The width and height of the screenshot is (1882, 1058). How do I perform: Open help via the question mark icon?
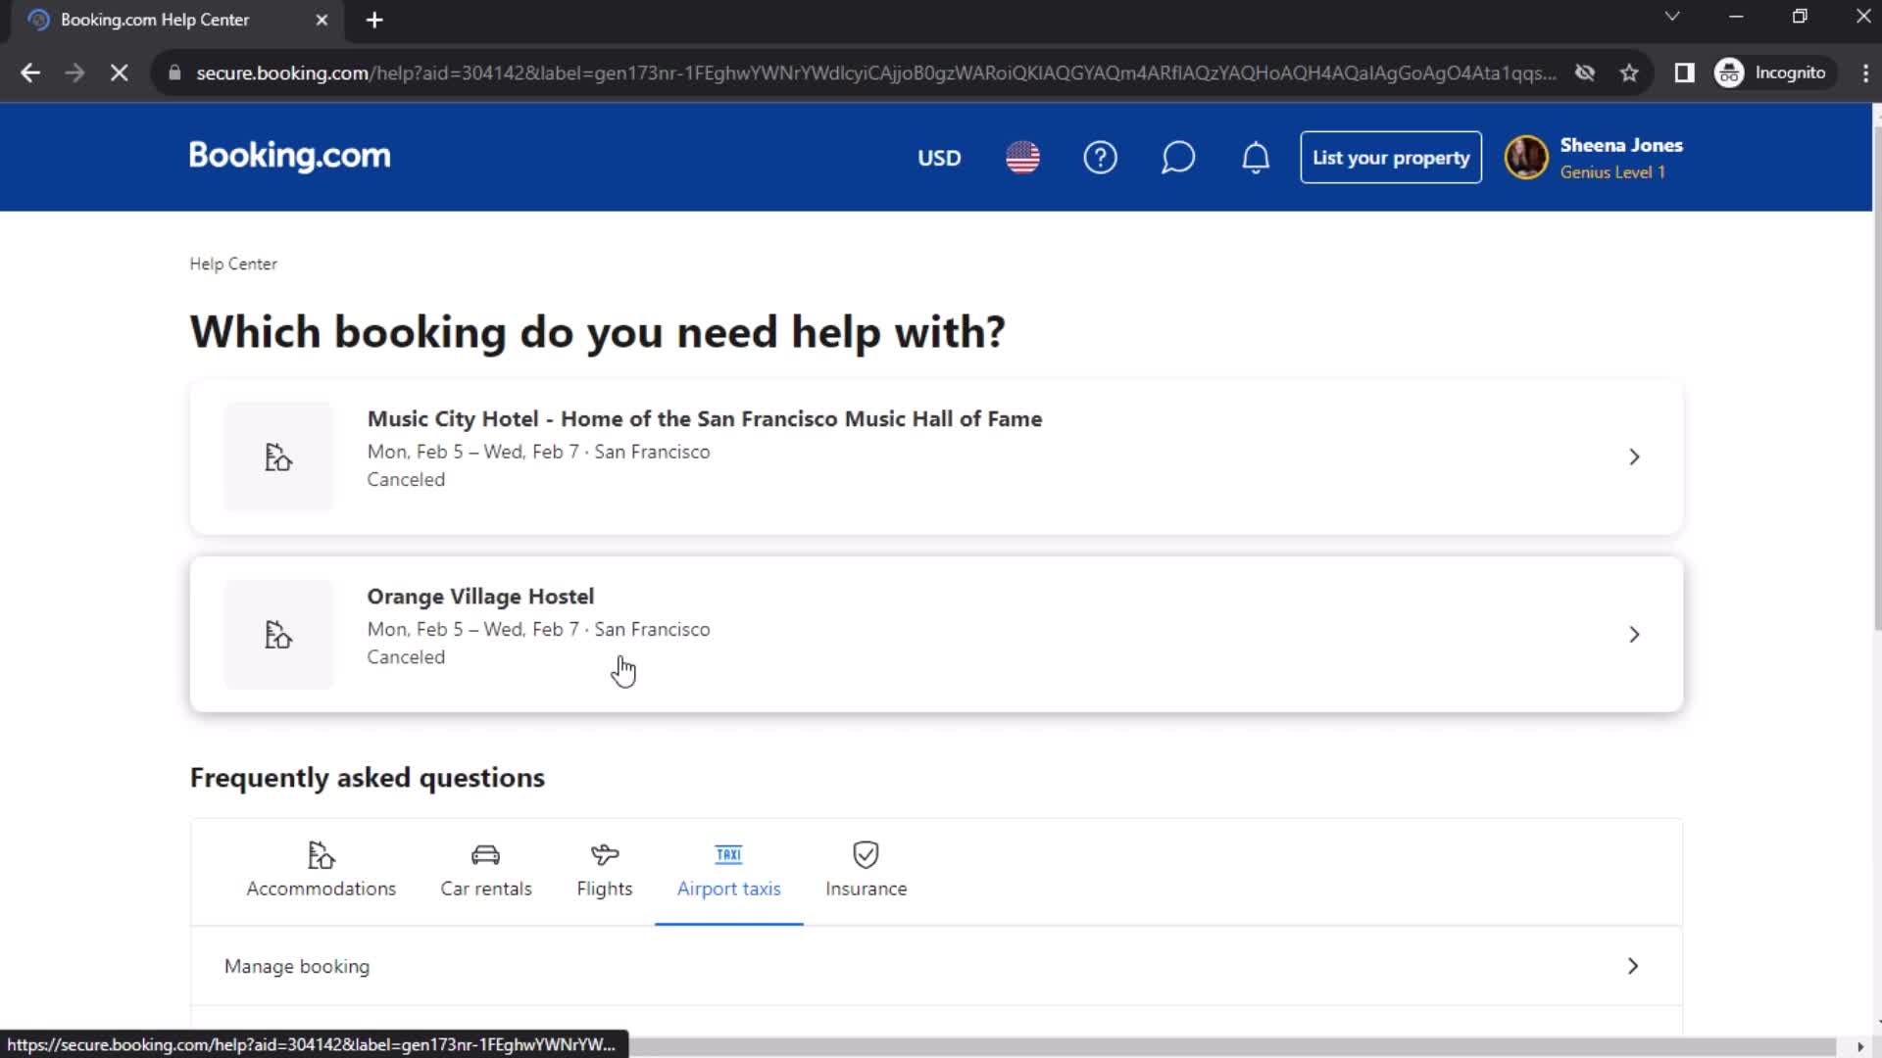[1100, 158]
